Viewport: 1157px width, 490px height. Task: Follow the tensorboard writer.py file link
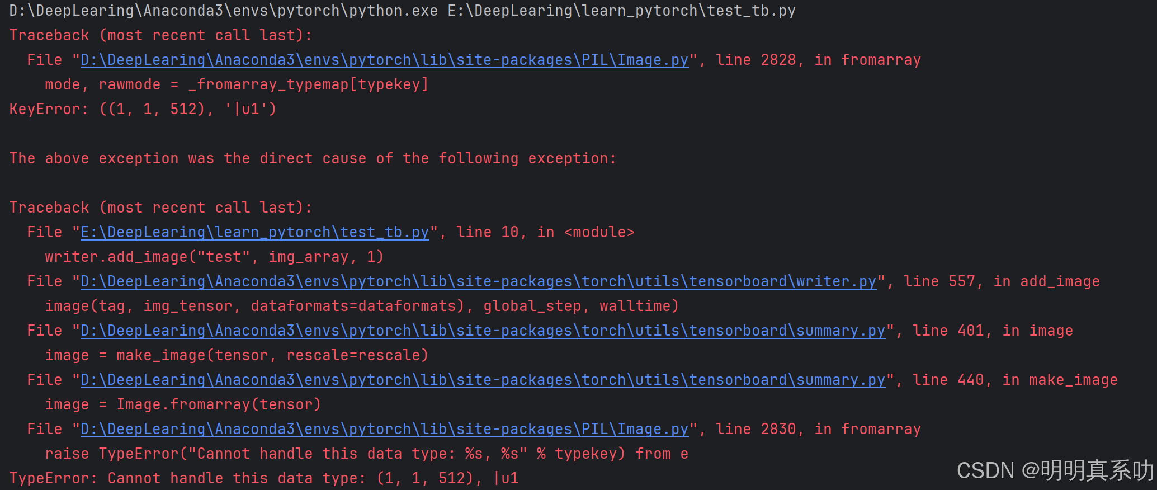[x=479, y=281]
